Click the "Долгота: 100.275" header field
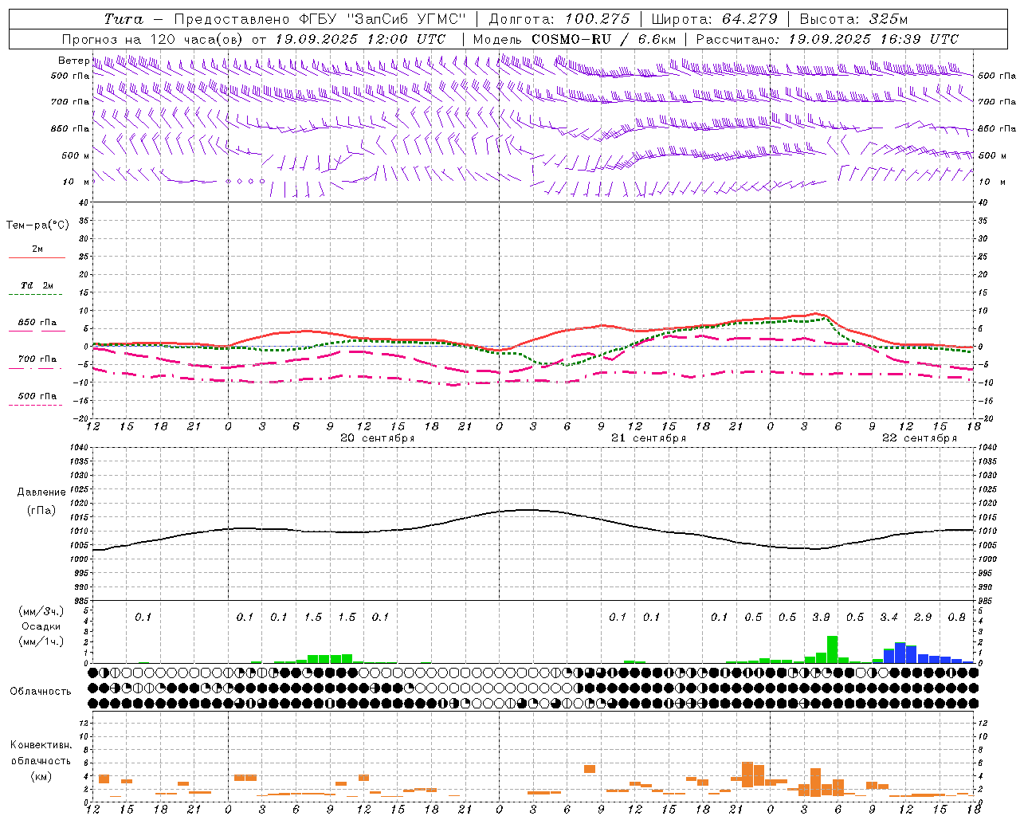Viewport: 1020px width, 816px height. coord(559,19)
